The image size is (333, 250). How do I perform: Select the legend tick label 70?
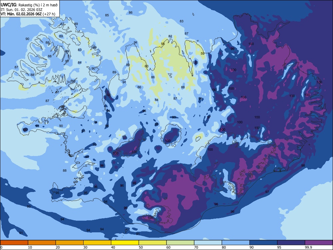pyautogui.click(x=196, y=247)
